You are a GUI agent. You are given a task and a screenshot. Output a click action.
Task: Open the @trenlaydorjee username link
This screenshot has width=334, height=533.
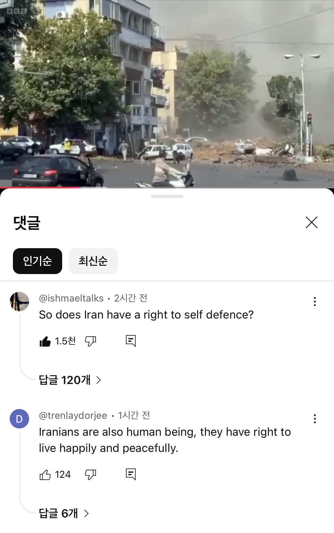click(73, 416)
